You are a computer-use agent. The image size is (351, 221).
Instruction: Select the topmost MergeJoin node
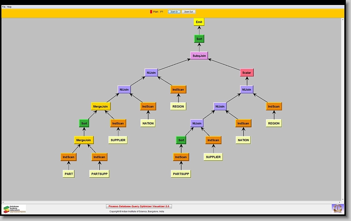click(100, 106)
